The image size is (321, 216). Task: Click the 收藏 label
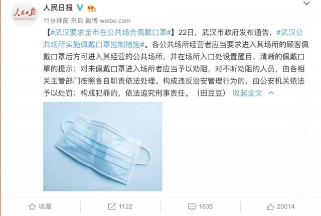45,206
